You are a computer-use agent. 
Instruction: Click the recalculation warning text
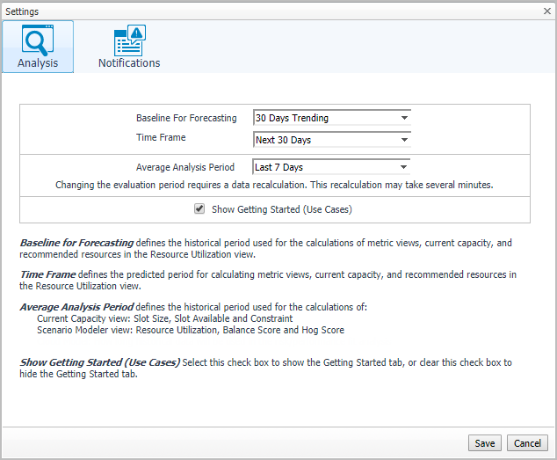[274, 186]
